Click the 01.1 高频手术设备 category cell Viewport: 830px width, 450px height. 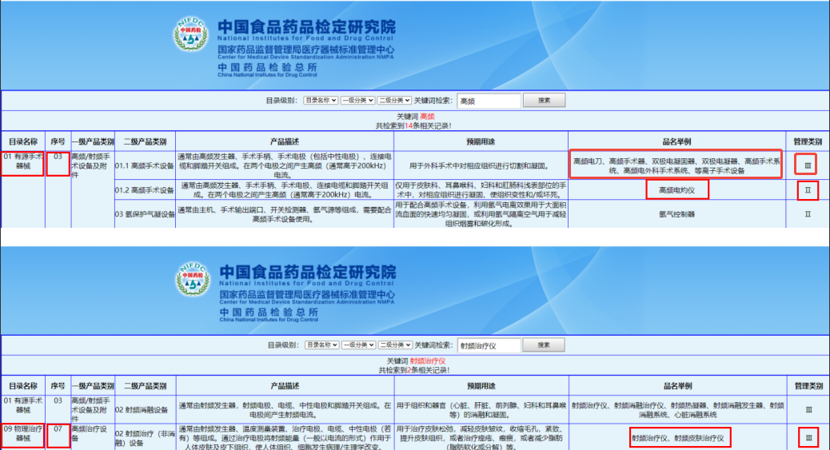coord(145,165)
